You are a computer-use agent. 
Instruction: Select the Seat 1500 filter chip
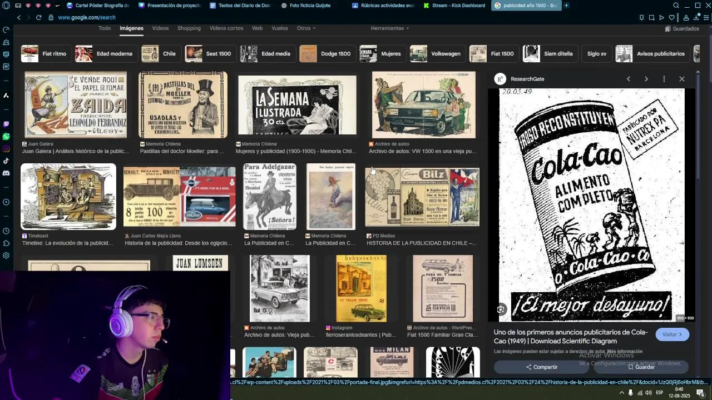(x=210, y=54)
